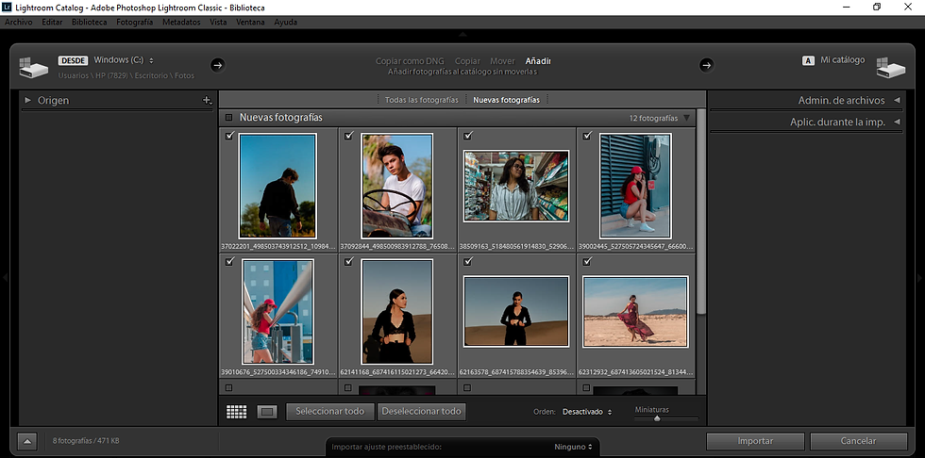Select the boy on tractor thumbnail
The image size is (925, 458).
tap(397, 186)
